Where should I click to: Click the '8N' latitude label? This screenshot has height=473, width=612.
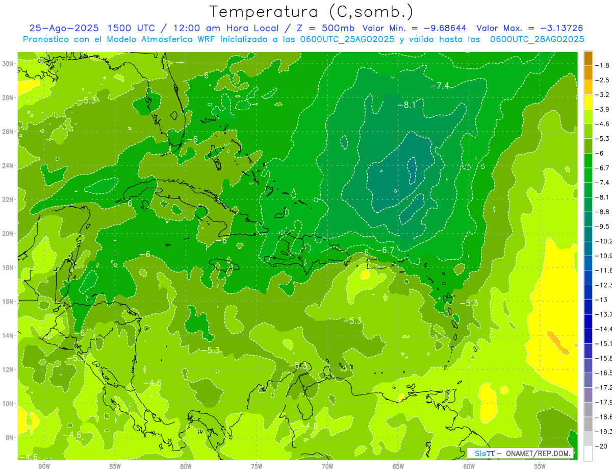(x=10, y=437)
